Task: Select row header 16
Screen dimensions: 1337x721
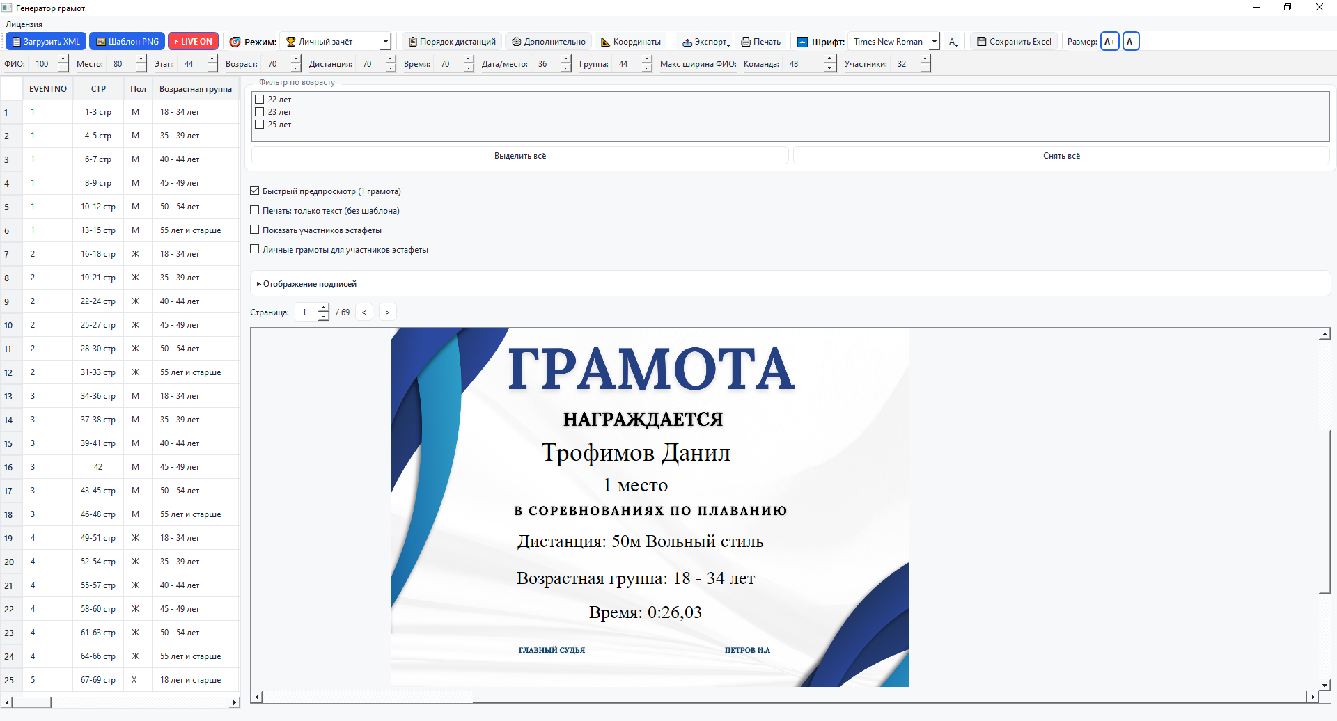Action: (10, 467)
